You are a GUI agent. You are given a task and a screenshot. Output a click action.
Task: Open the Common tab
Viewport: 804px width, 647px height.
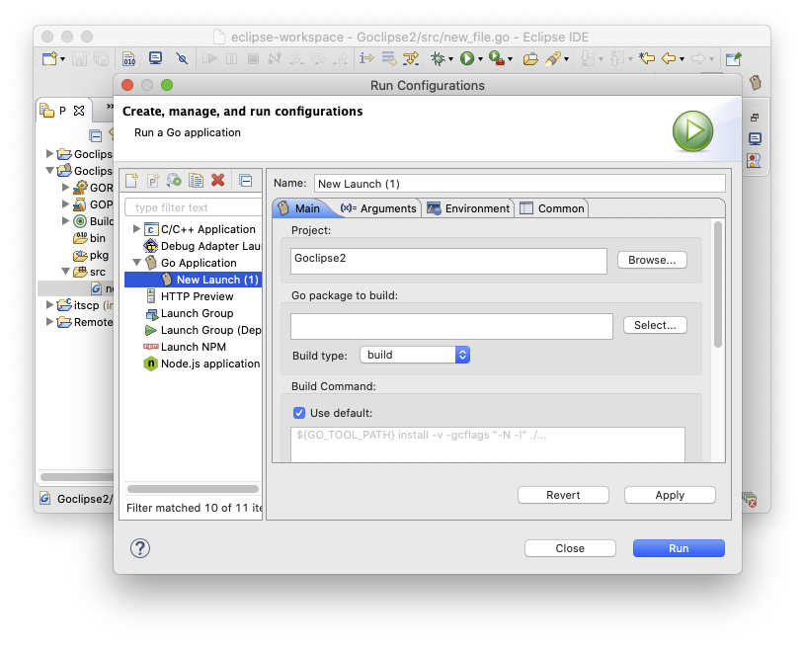pyautogui.click(x=553, y=208)
